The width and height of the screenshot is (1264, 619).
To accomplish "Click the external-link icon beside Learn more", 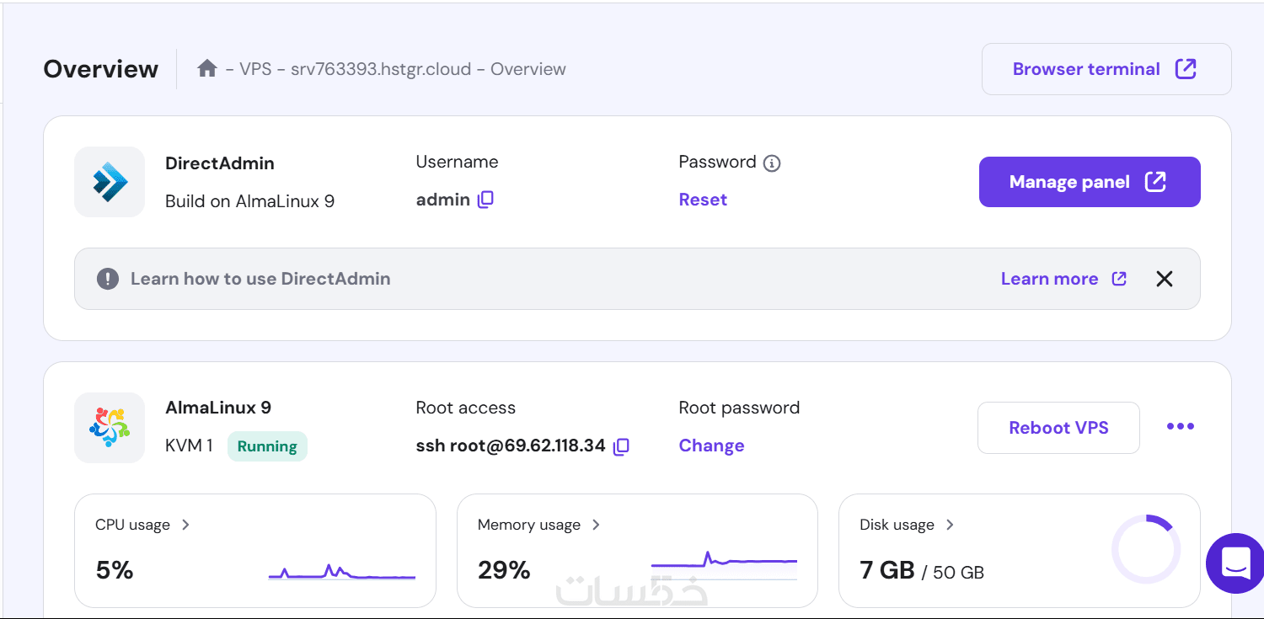I will click(1119, 279).
